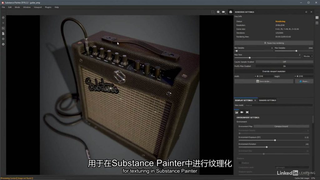Toggle the Caustic Sampler Enabled Off button
320x180 pixels.
(284, 62)
